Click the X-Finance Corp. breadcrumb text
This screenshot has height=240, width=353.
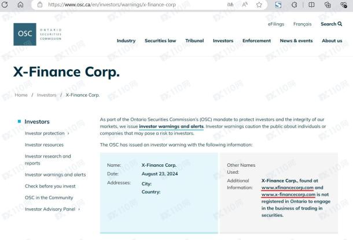[82, 95]
